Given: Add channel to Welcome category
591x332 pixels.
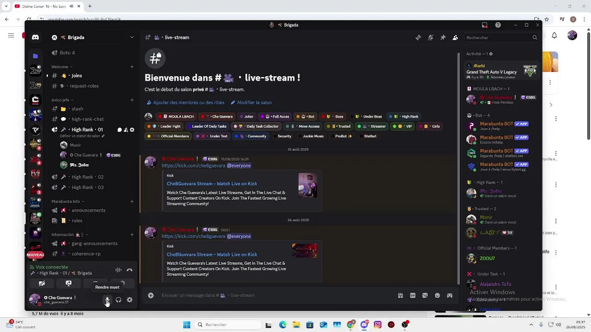Looking at the screenshot, I should click(132, 67).
